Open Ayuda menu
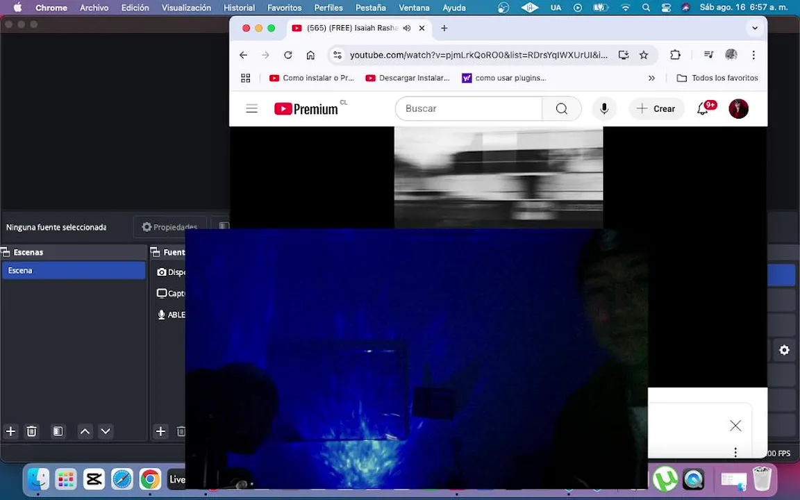The width and height of the screenshot is (800, 500). tap(454, 8)
